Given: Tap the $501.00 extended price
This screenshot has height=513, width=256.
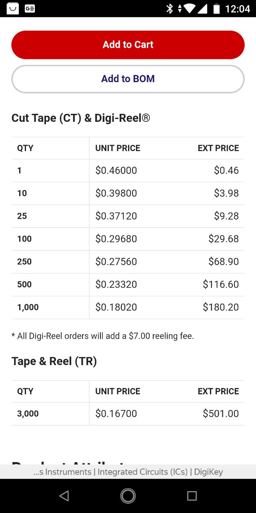Looking at the screenshot, I should (x=221, y=414).
